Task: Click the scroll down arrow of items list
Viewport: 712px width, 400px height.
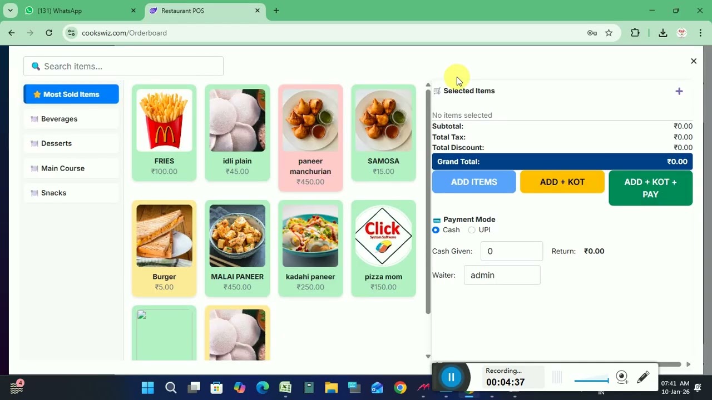Action: [x=428, y=356]
